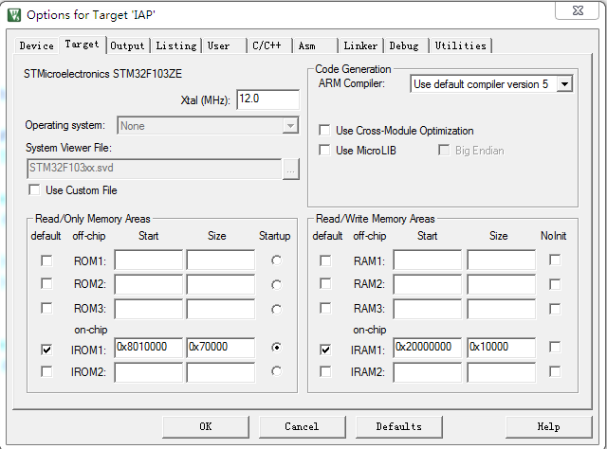Check the ROM1 default checkbox
The height and width of the screenshot is (449, 607).
click(46, 260)
